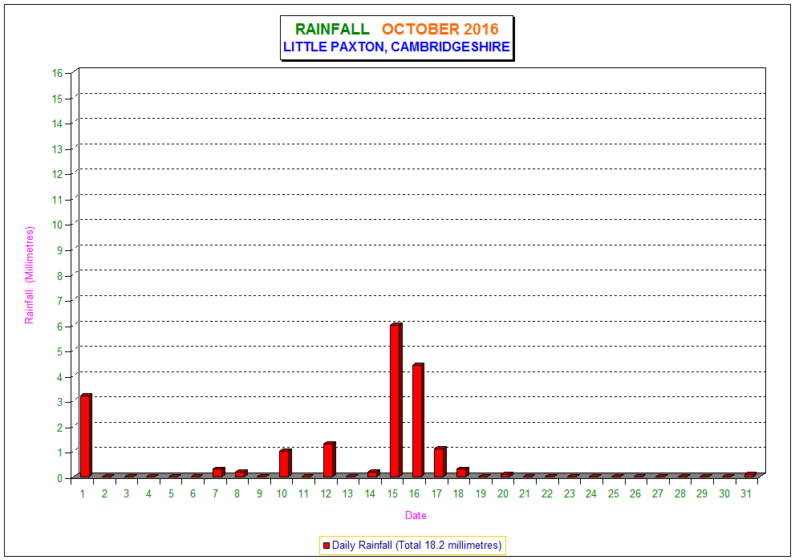Select the rainfall bar for date 17
This screenshot has width=795, height=560.
pos(440,462)
